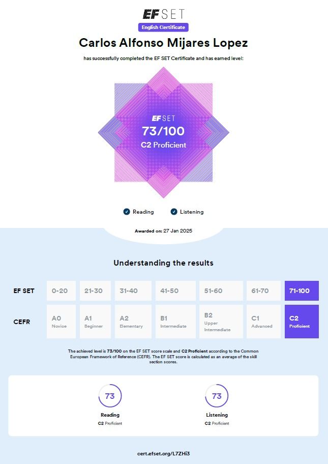The image size is (328, 464).
Task: Click the diamond badge showing 73/100
Action: [x=164, y=132]
